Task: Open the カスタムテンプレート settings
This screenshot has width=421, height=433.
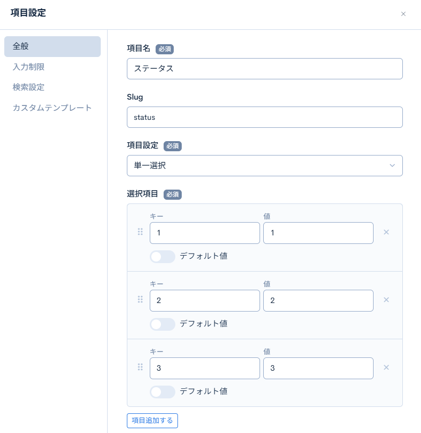Action: (x=52, y=107)
